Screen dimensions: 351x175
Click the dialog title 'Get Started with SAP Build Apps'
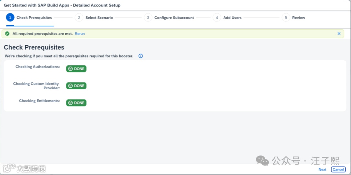62,5
